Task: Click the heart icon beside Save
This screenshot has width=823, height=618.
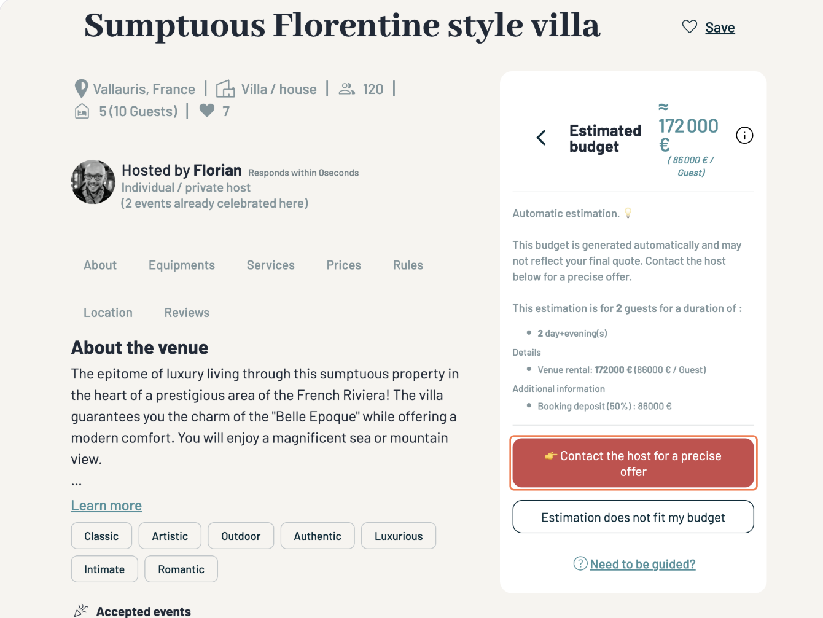Action: pos(690,26)
